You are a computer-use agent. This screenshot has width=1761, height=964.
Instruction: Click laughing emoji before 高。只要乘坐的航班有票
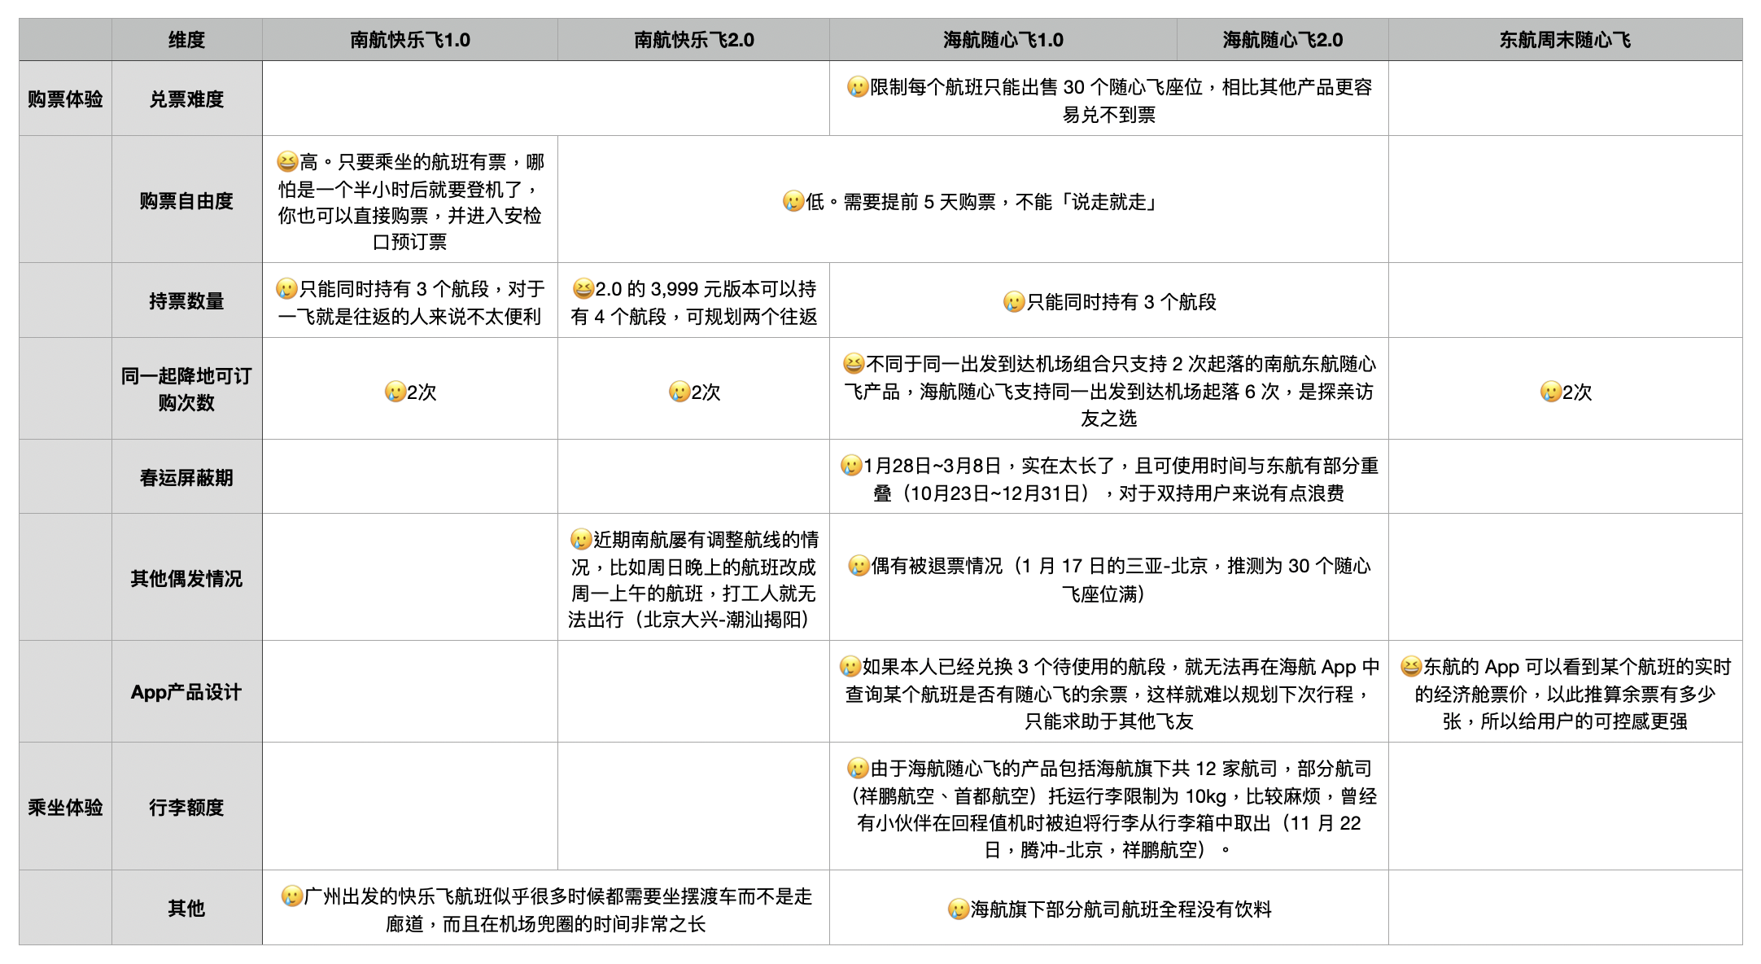coord(287,162)
